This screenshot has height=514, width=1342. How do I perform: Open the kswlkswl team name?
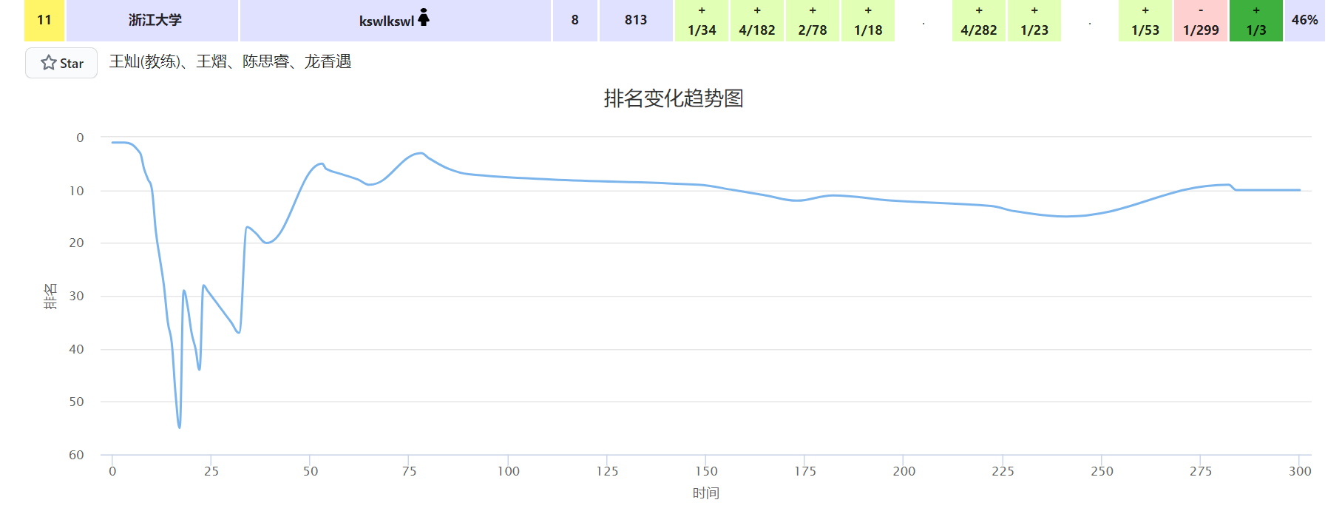pyautogui.click(x=386, y=21)
